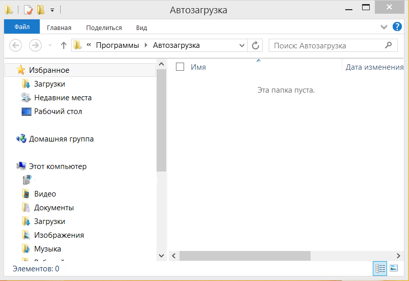Open the recent locations dropdown arrow
409x281 pixels.
[50, 46]
